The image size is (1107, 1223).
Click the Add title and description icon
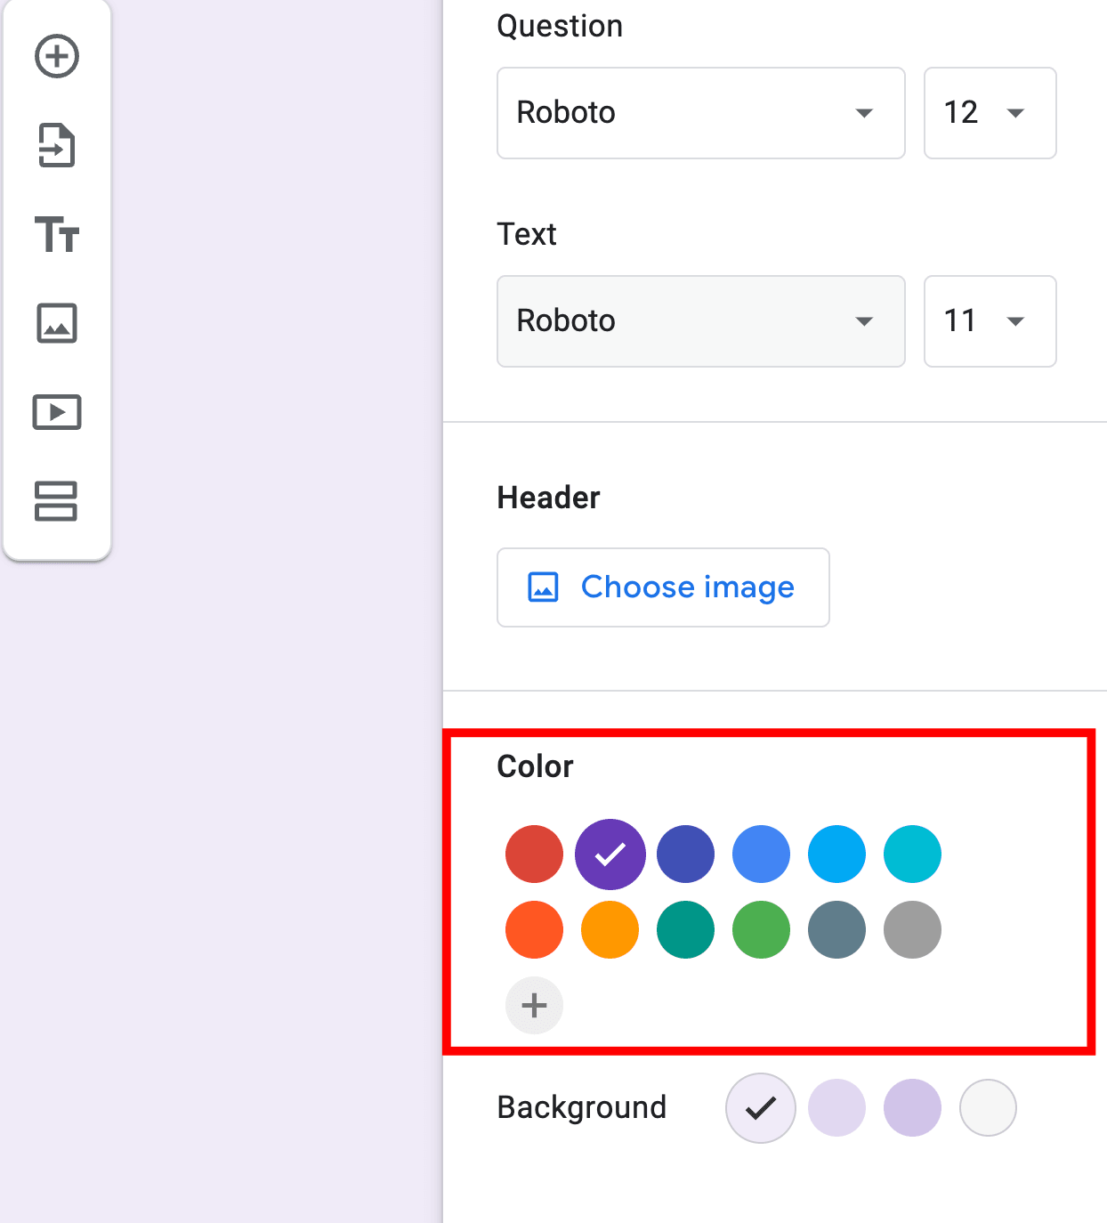(x=56, y=235)
